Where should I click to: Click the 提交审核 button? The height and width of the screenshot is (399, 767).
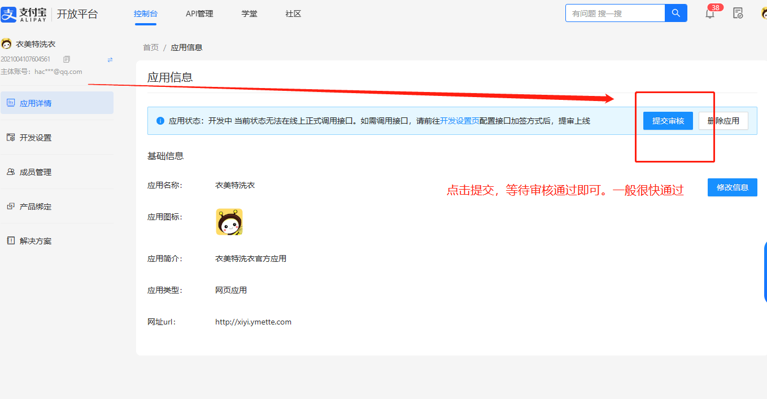[x=668, y=121]
